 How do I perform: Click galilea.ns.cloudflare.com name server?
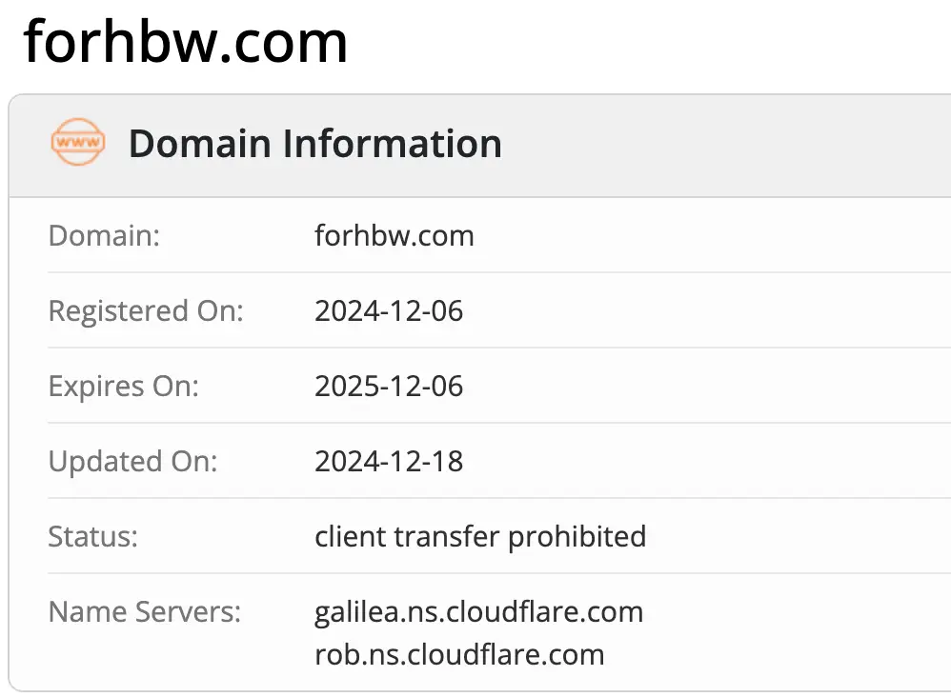click(478, 611)
